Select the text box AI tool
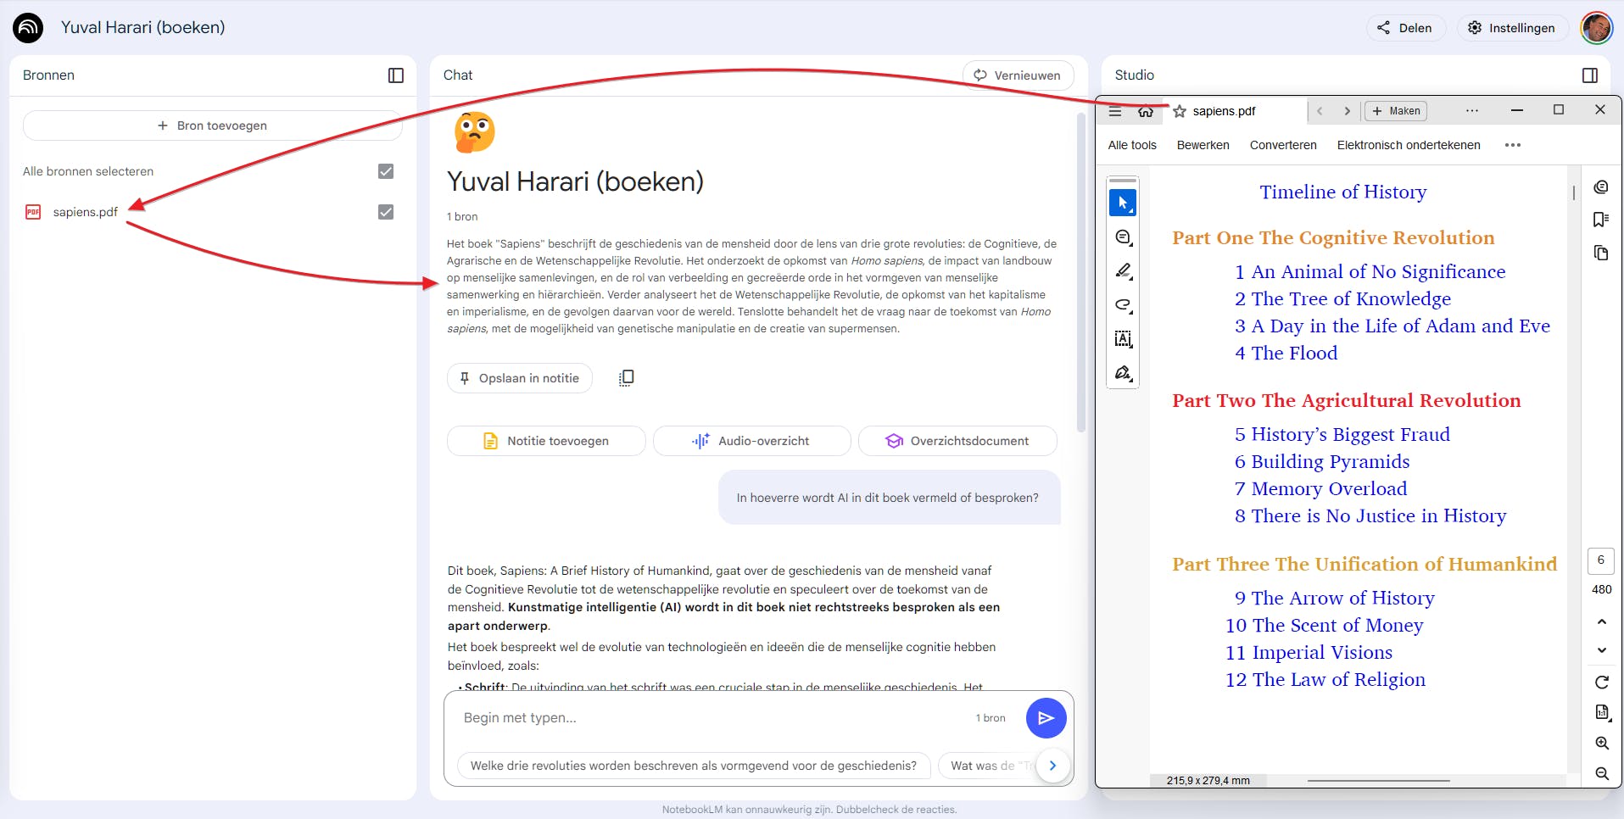 pos(1123,339)
